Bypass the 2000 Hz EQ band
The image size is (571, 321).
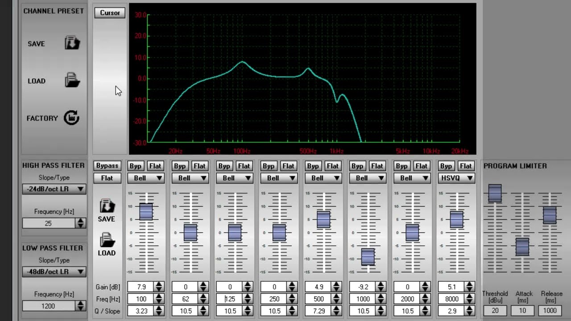(x=402, y=166)
